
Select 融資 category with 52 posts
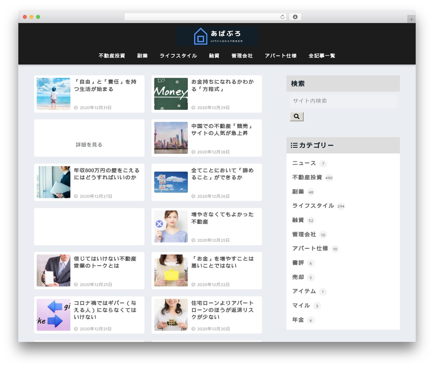(298, 220)
